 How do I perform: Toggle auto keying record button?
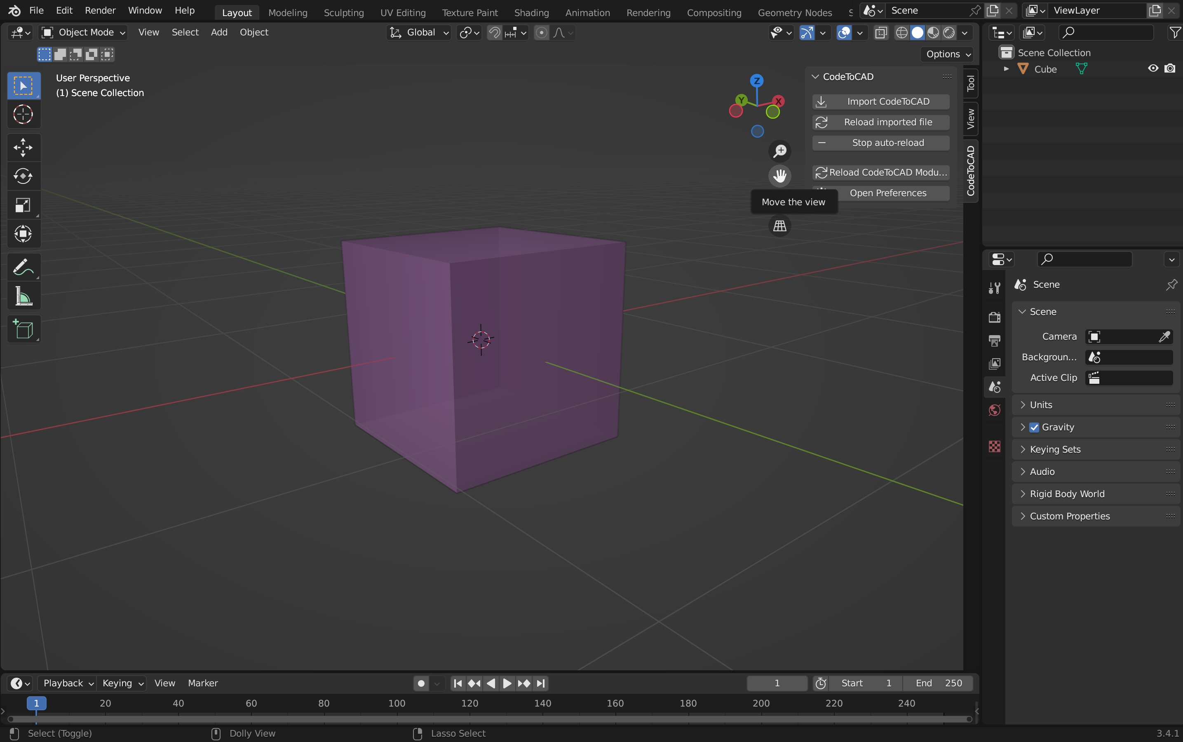(421, 683)
